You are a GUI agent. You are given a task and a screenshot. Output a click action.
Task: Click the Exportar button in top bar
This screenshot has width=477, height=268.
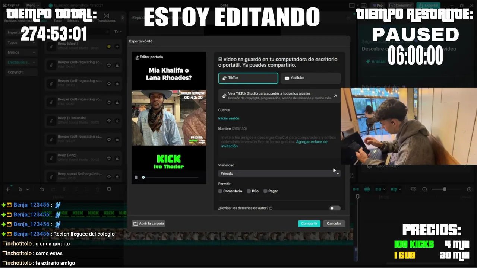(428, 6)
